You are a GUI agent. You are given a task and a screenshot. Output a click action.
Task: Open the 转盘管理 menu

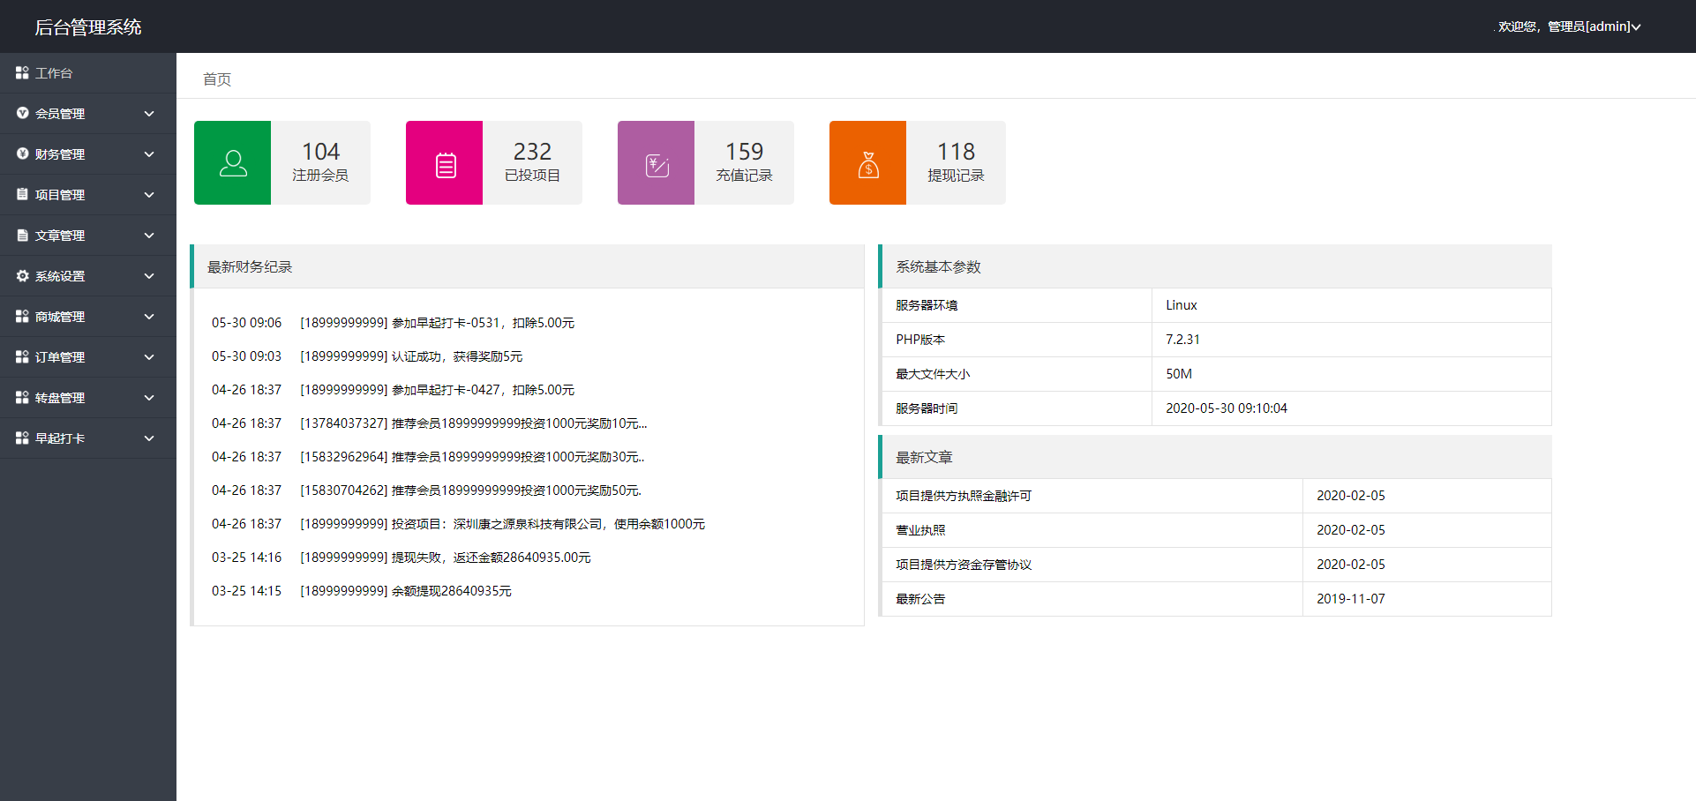click(x=88, y=398)
